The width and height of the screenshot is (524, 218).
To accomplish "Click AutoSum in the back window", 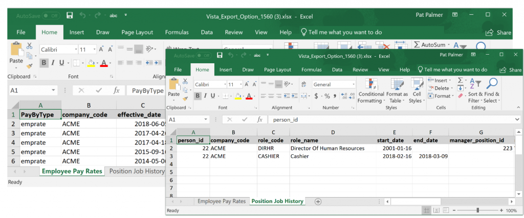I will click(431, 44).
